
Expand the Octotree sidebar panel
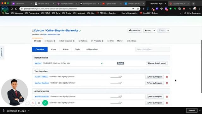pyautogui.click(x=2, y=53)
